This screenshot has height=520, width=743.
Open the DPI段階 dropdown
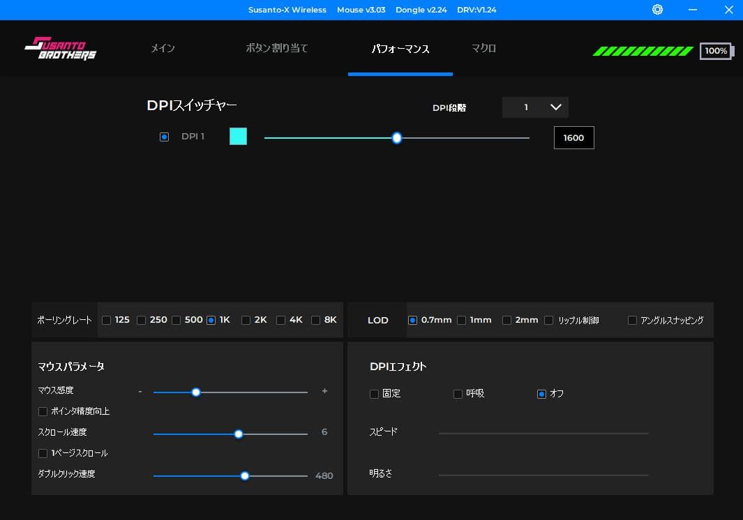coord(535,107)
